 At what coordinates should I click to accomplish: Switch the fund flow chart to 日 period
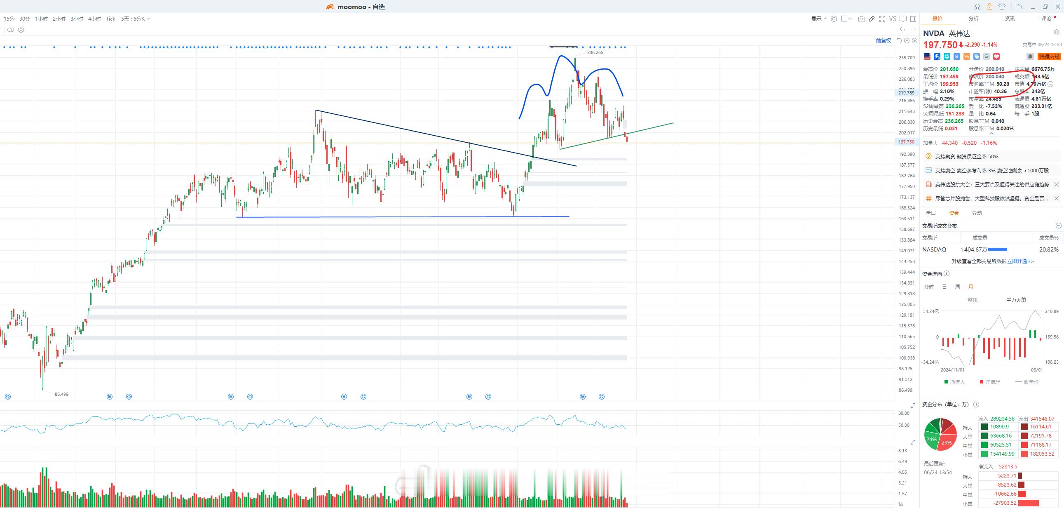(944, 287)
